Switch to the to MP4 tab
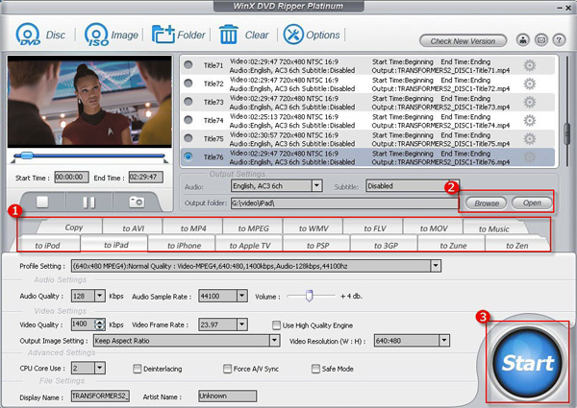This screenshot has width=577, height=408. [193, 228]
